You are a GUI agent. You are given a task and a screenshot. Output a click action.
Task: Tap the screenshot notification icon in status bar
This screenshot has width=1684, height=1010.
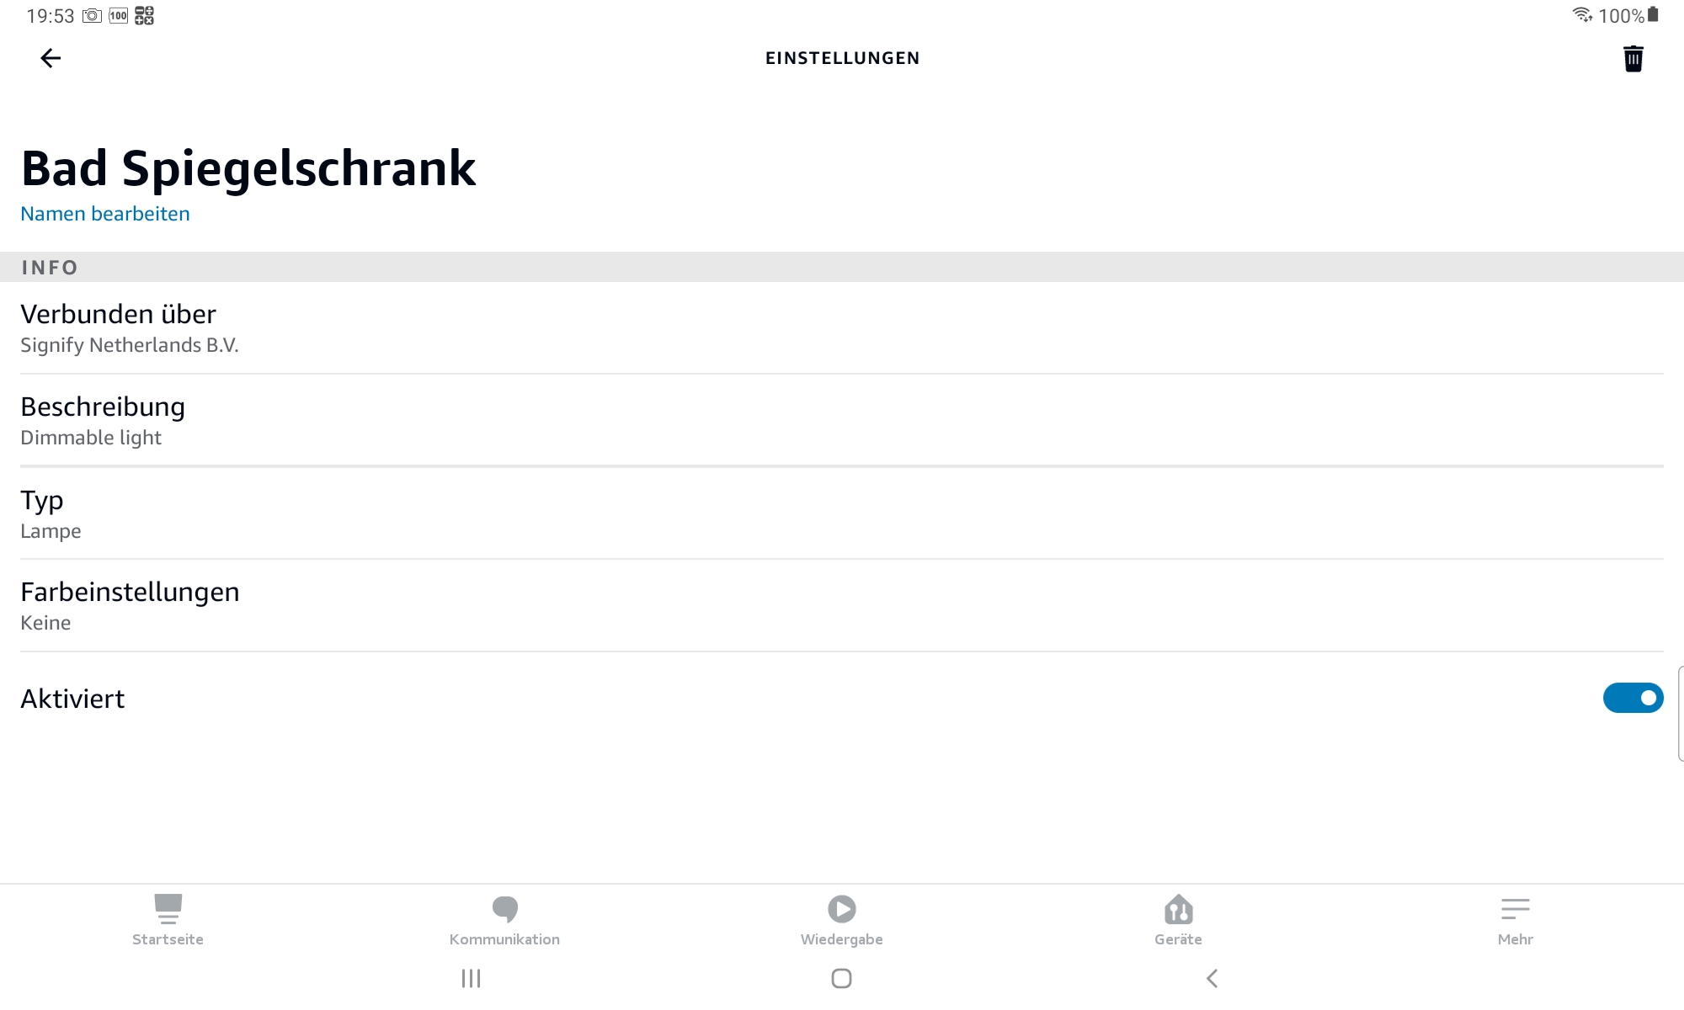click(92, 16)
